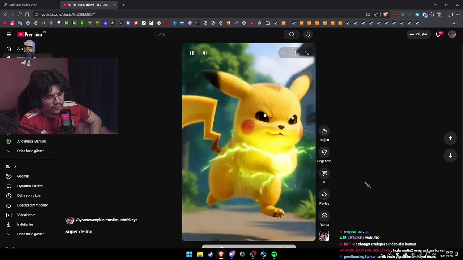Viewport: 463px width, 260px height.
Task: Click the address bar URL
Action: pos(68,14)
